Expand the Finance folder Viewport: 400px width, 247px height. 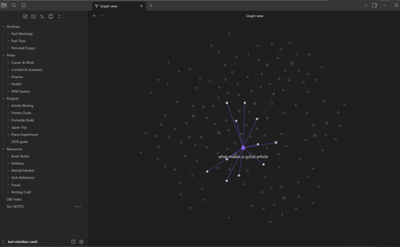[x=17, y=77]
